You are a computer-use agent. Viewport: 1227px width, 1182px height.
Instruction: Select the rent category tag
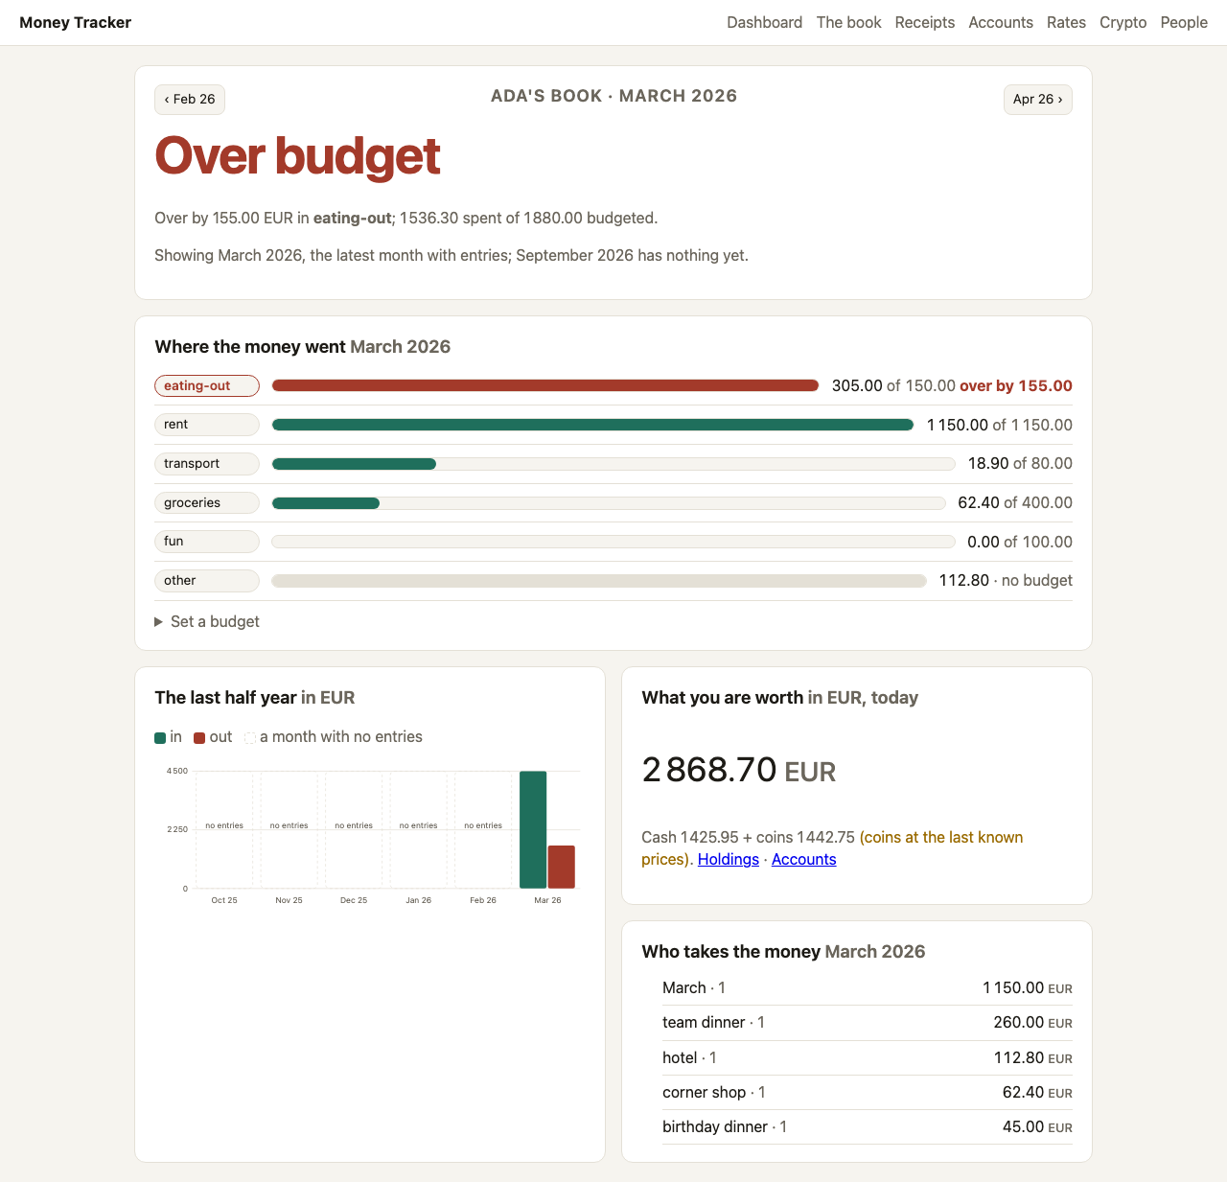207,425
